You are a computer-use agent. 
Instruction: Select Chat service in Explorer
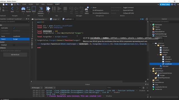pos(157,84)
